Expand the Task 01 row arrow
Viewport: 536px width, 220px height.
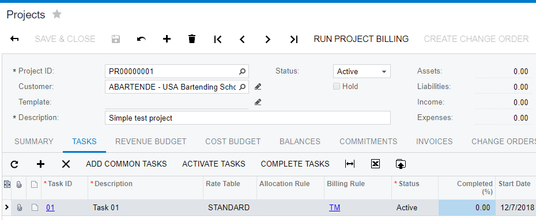click(6, 207)
